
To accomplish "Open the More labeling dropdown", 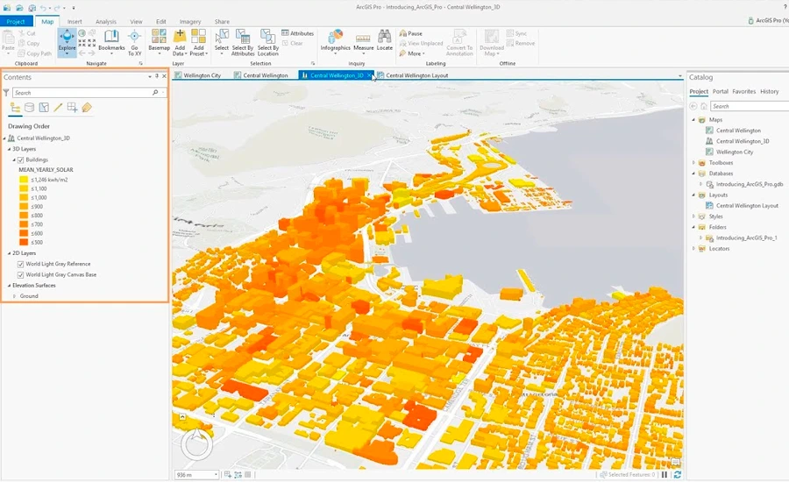I will (x=413, y=53).
